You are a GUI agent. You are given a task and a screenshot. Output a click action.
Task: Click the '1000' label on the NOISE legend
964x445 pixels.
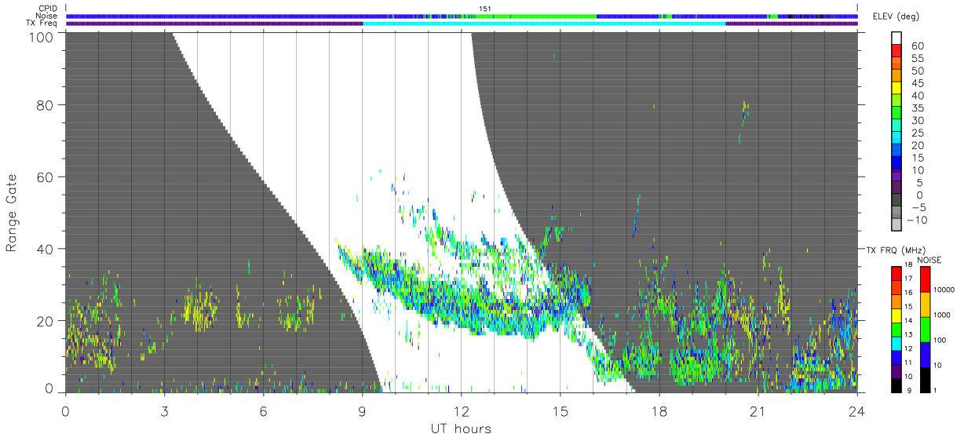coord(942,315)
